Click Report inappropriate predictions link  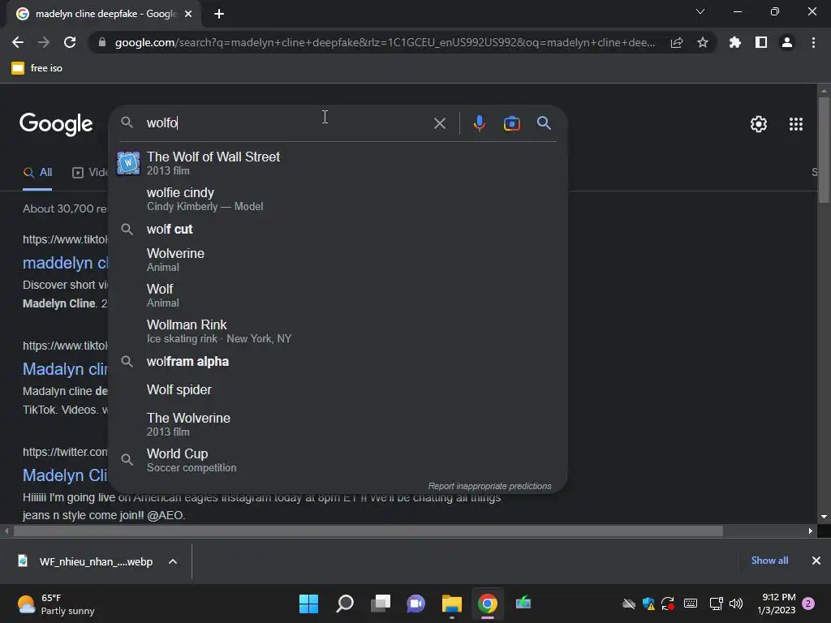coord(489,486)
